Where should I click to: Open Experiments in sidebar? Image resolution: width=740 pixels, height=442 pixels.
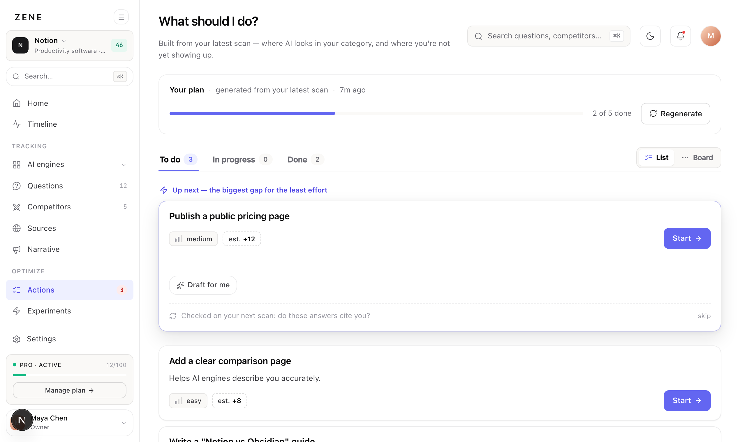tap(70, 311)
